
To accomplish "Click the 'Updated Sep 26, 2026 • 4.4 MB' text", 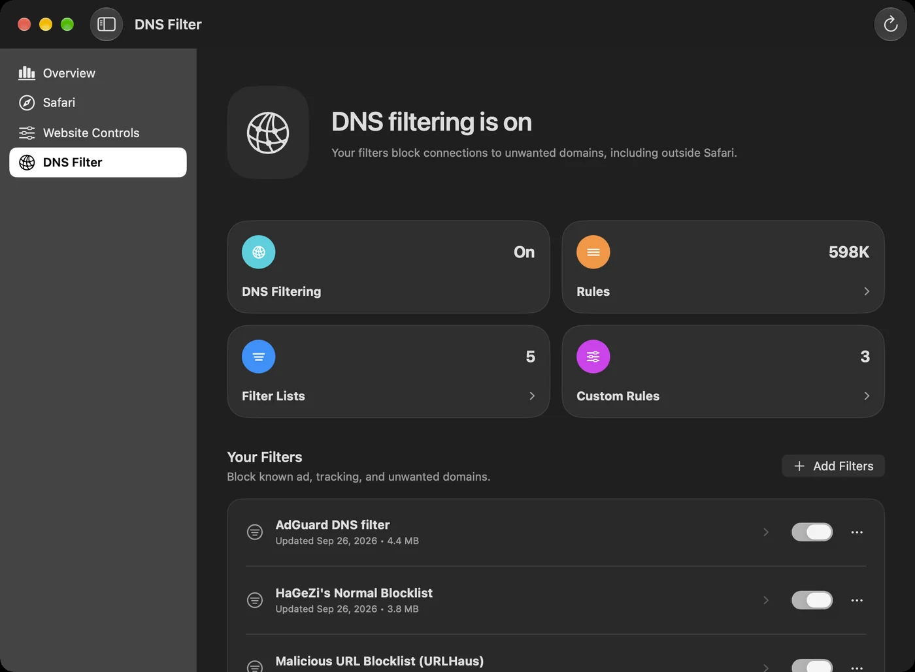I will (x=347, y=541).
